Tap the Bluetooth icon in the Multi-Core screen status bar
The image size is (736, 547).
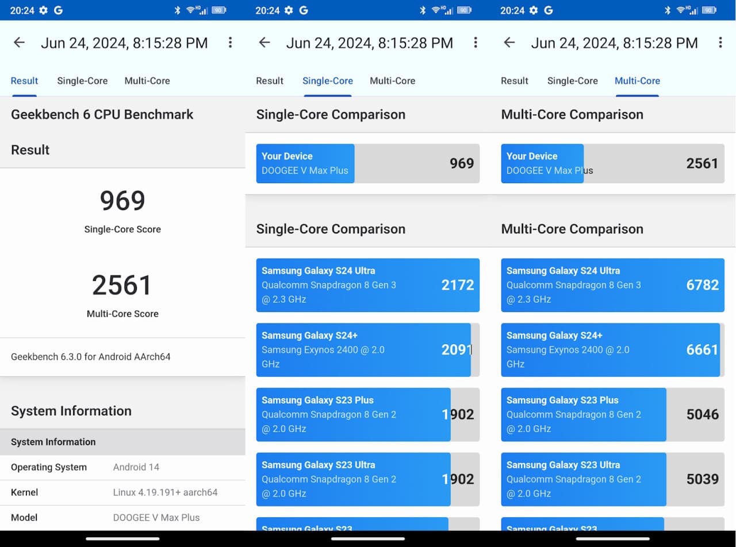click(668, 10)
